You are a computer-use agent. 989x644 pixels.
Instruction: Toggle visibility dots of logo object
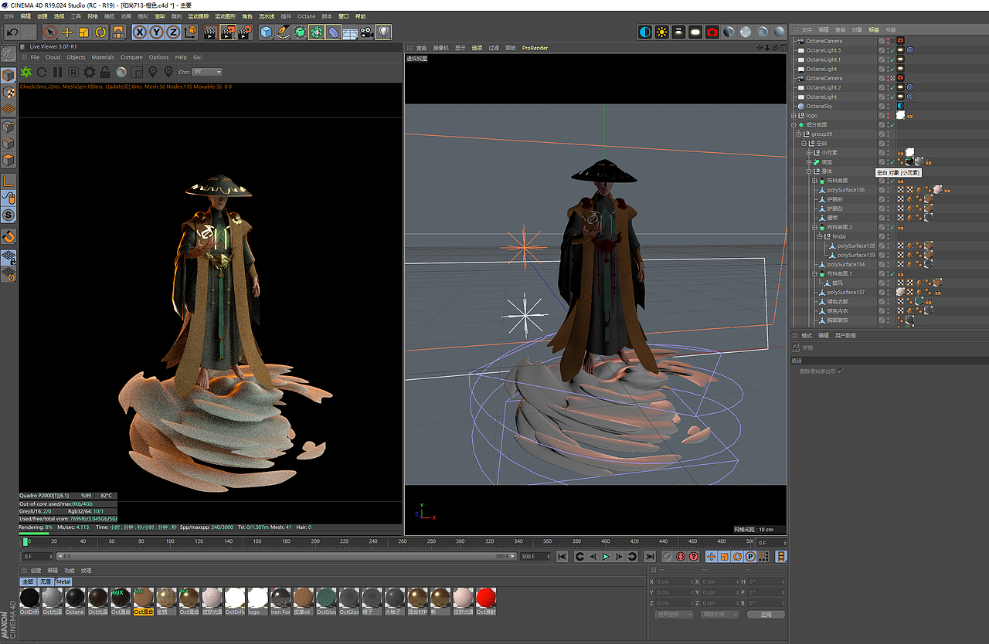click(889, 115)
